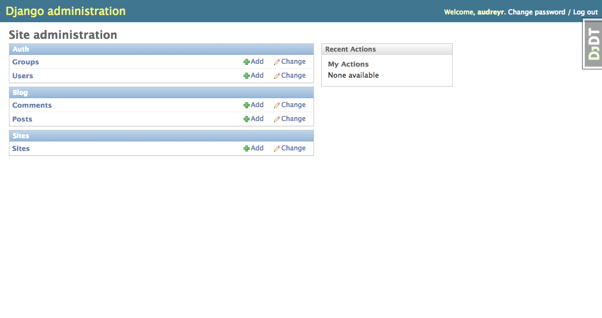602x318 pixels.
Task: Open the Sites model link
Action: click(21, 149)
